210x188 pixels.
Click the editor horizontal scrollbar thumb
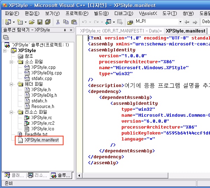125,175
